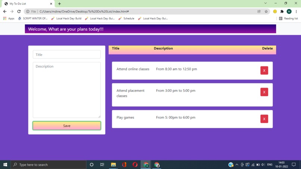The width and height of the screenshot is (301, 169).
Task: Show hidden system tray icons
Action: 237,165
